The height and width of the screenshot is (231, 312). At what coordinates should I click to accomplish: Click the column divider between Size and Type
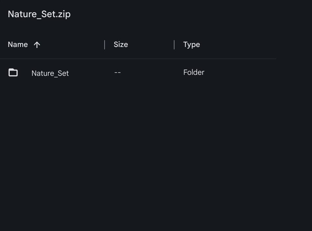click(174, 45)
